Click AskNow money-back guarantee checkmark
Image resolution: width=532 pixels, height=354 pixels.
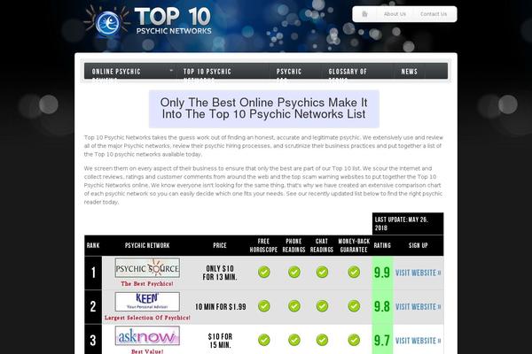click(354, 340)
